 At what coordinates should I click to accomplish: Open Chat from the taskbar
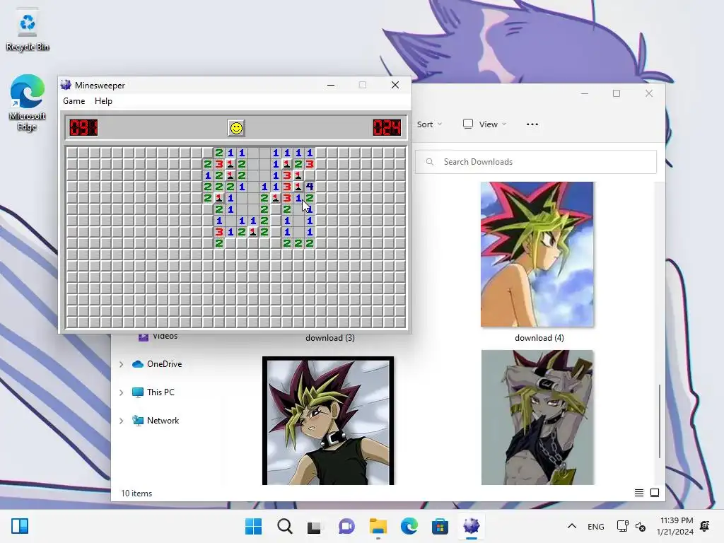(x=346, y=526)
